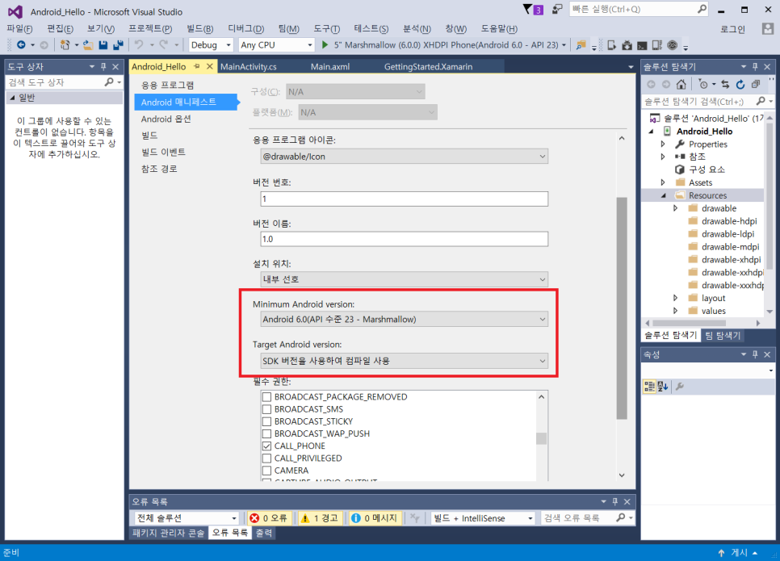Open the 파일(F) menu
780x561 pixels.
click(19, 29)
